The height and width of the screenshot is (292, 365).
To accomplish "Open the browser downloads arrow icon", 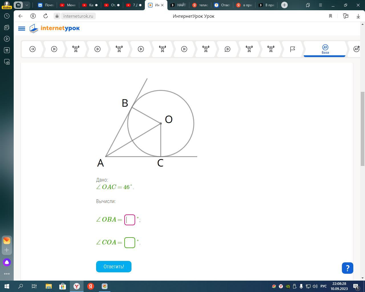I will point(358,16).
